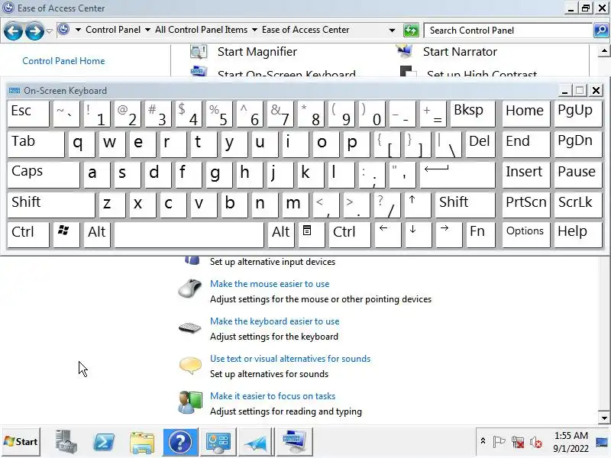Click the Esc key
Image resolution: width=611 pixels, height=458 pixels.
click(28, 114)
